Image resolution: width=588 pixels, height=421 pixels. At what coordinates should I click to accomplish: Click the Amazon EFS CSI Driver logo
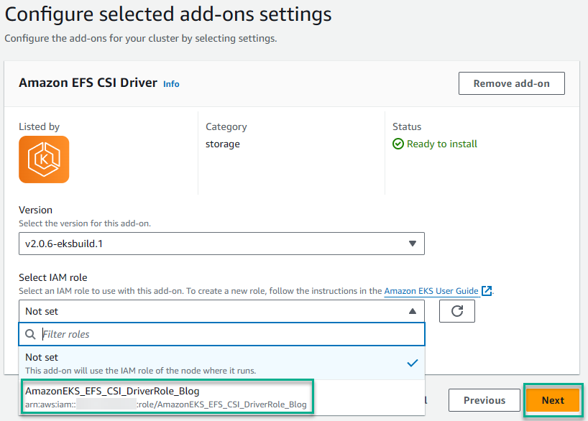click(x=44, y=159)
